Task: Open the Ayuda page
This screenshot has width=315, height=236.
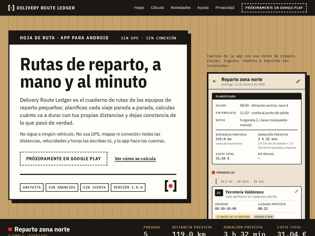Action: coord(203,8)
